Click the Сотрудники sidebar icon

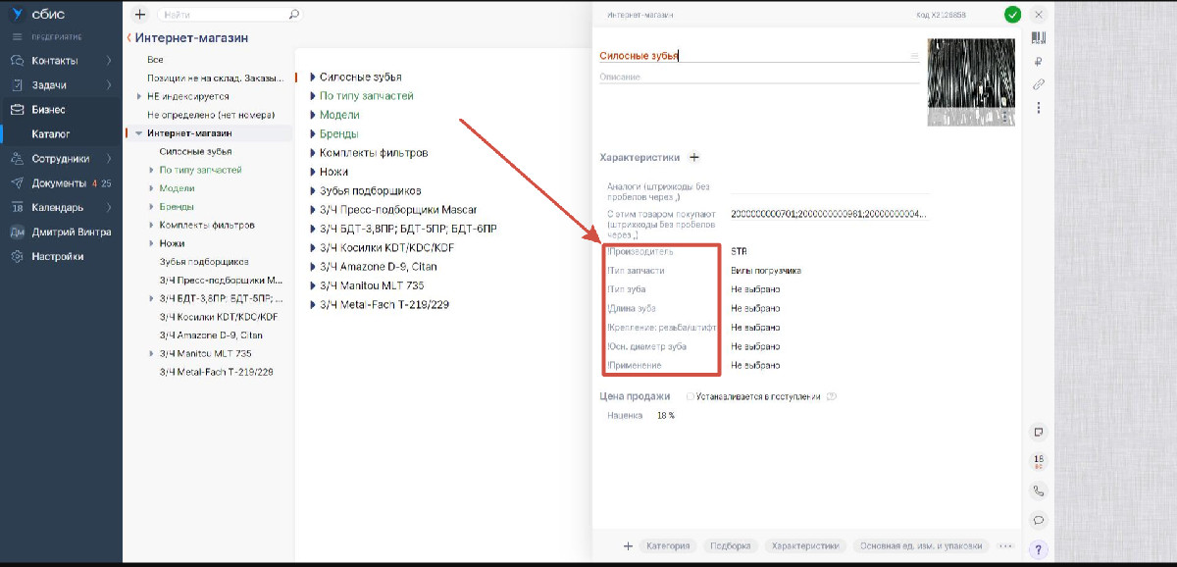pyautogui.click(x=17, y=158)
